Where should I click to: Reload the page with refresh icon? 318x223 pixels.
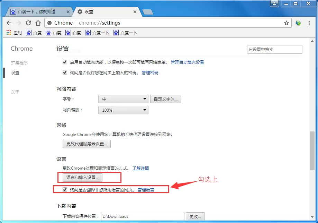coord(28,23)
